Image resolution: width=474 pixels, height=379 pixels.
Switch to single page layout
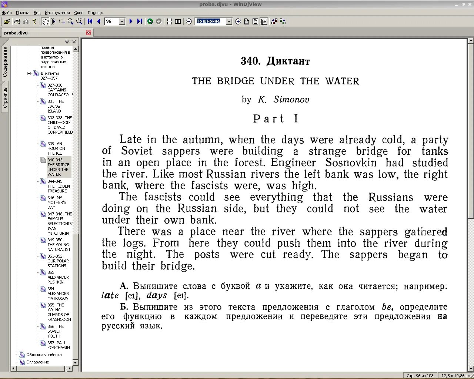click(170, 21)
